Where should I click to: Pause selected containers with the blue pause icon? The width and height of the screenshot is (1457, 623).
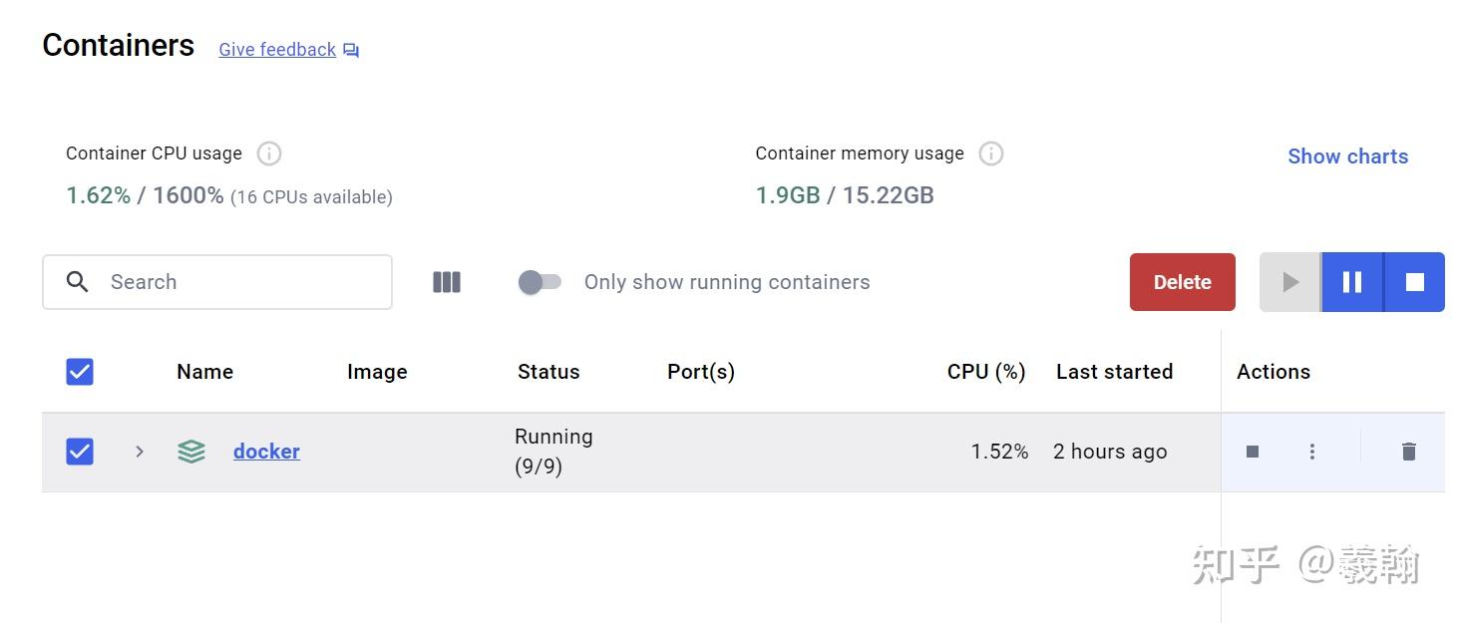click(x=1351, y=281)
